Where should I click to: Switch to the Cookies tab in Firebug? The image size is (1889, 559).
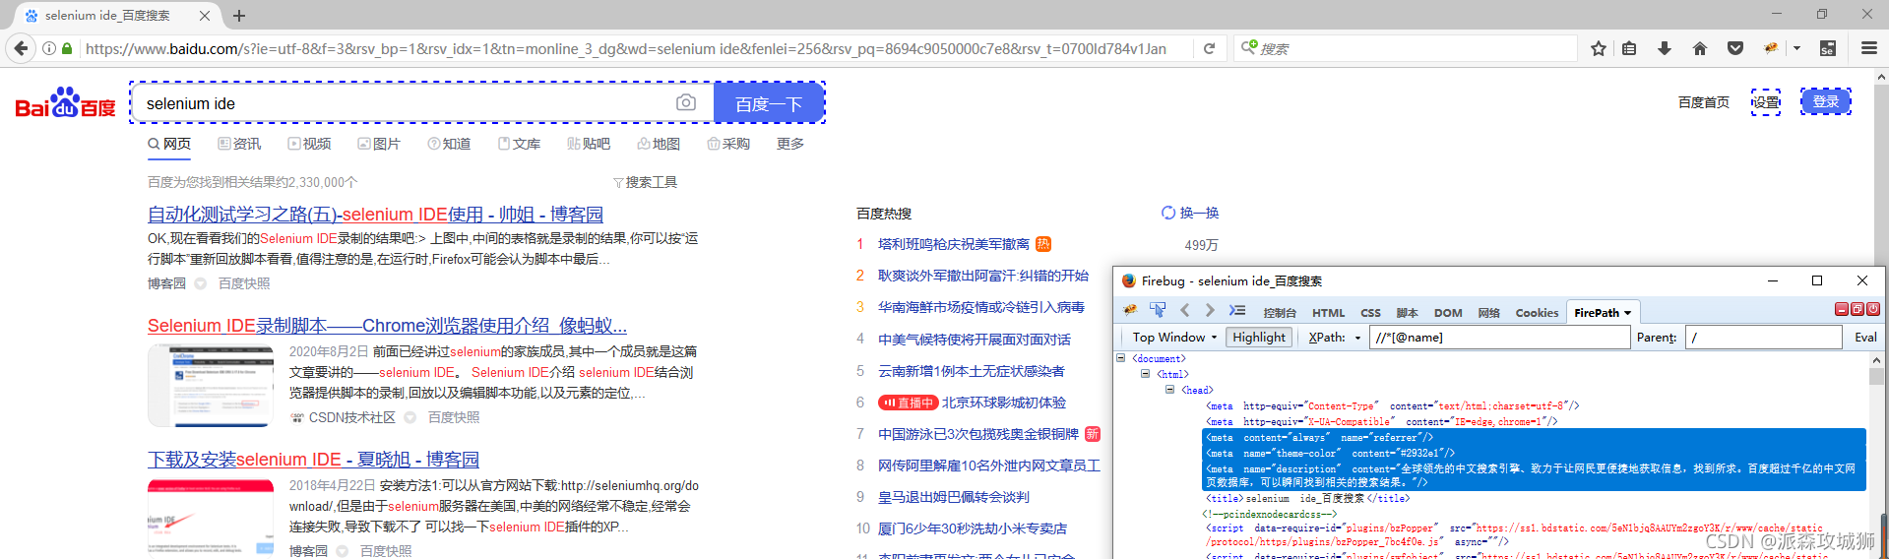[1537, 313]
